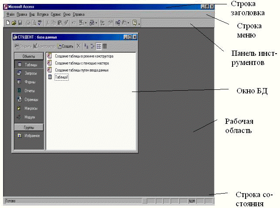Click the Save floppy disk icon
The height and width of the screenshot is (208, 280).
[x=20, y=23]
